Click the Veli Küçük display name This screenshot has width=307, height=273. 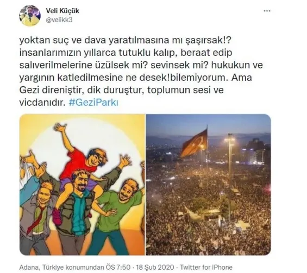pyautogui.click(x=62, y=11)
